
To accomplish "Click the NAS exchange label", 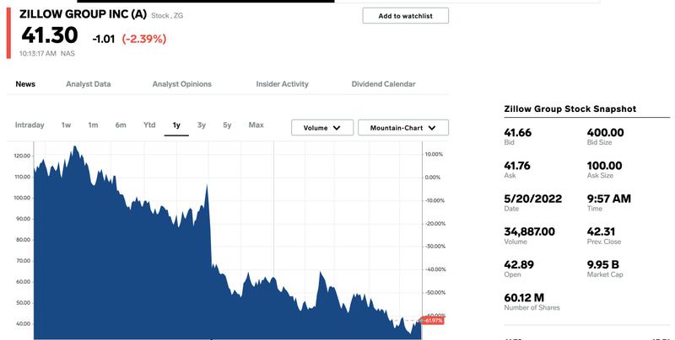I will [67, 54].
